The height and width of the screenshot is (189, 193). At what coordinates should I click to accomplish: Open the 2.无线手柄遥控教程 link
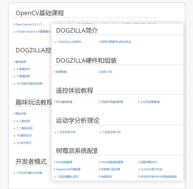111,102
